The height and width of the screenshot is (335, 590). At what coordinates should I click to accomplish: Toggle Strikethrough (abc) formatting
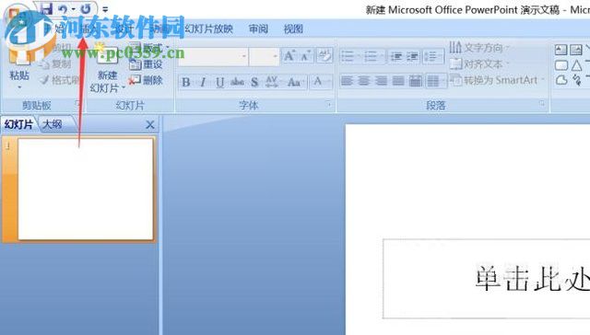(237, 82)
